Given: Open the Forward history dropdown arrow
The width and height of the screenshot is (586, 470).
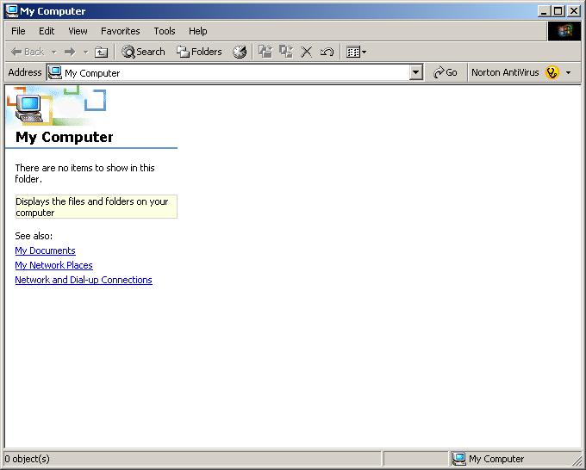Looking at the screenshot, I should pyautogui.click(x=85, y=52).
